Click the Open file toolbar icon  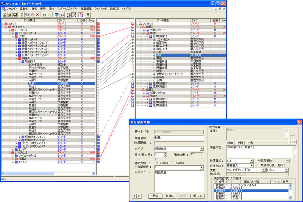tap(10, 14)
